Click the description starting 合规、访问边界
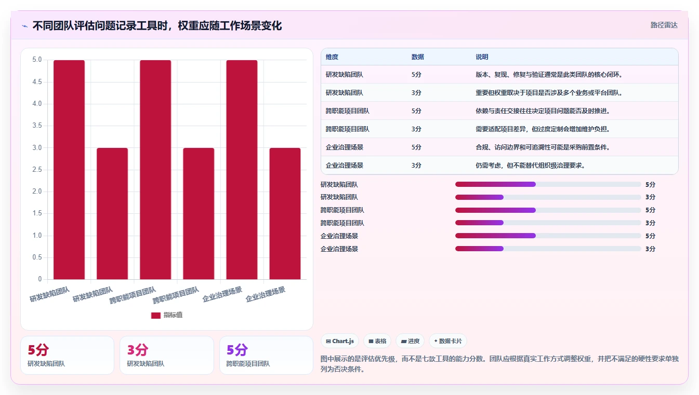The width and height of the screenshot is (699, 395). (543, 147)
